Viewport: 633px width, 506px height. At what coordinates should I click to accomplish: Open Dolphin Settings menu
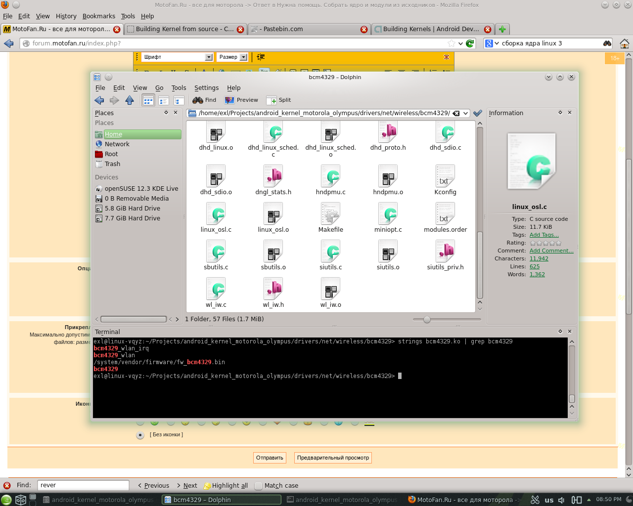coord(206,88)
